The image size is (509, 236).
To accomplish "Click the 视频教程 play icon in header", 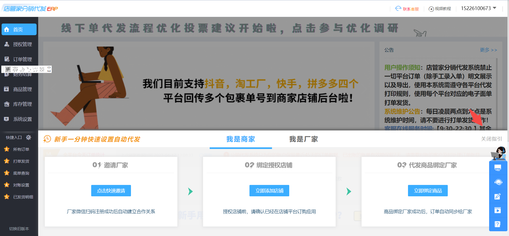I will 431,9.
